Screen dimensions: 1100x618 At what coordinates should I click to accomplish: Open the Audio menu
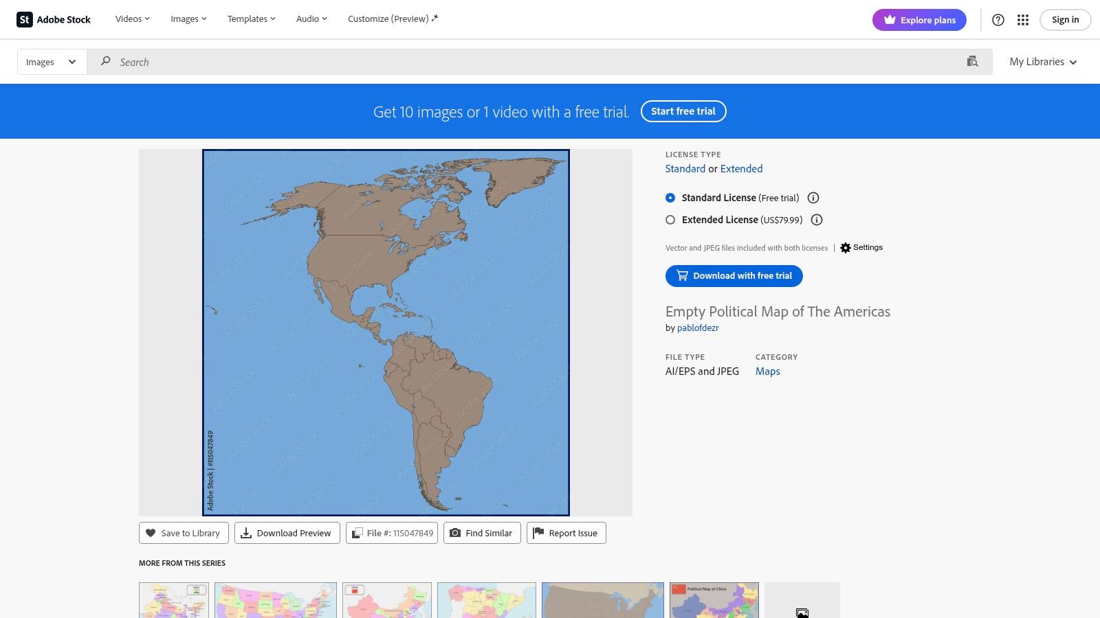311,19
